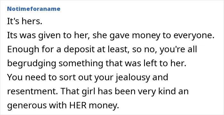Select the word "Enough" in the comment
Image resolution: width=224 pixels, height=115 pixels.
(x=23, y=50)
